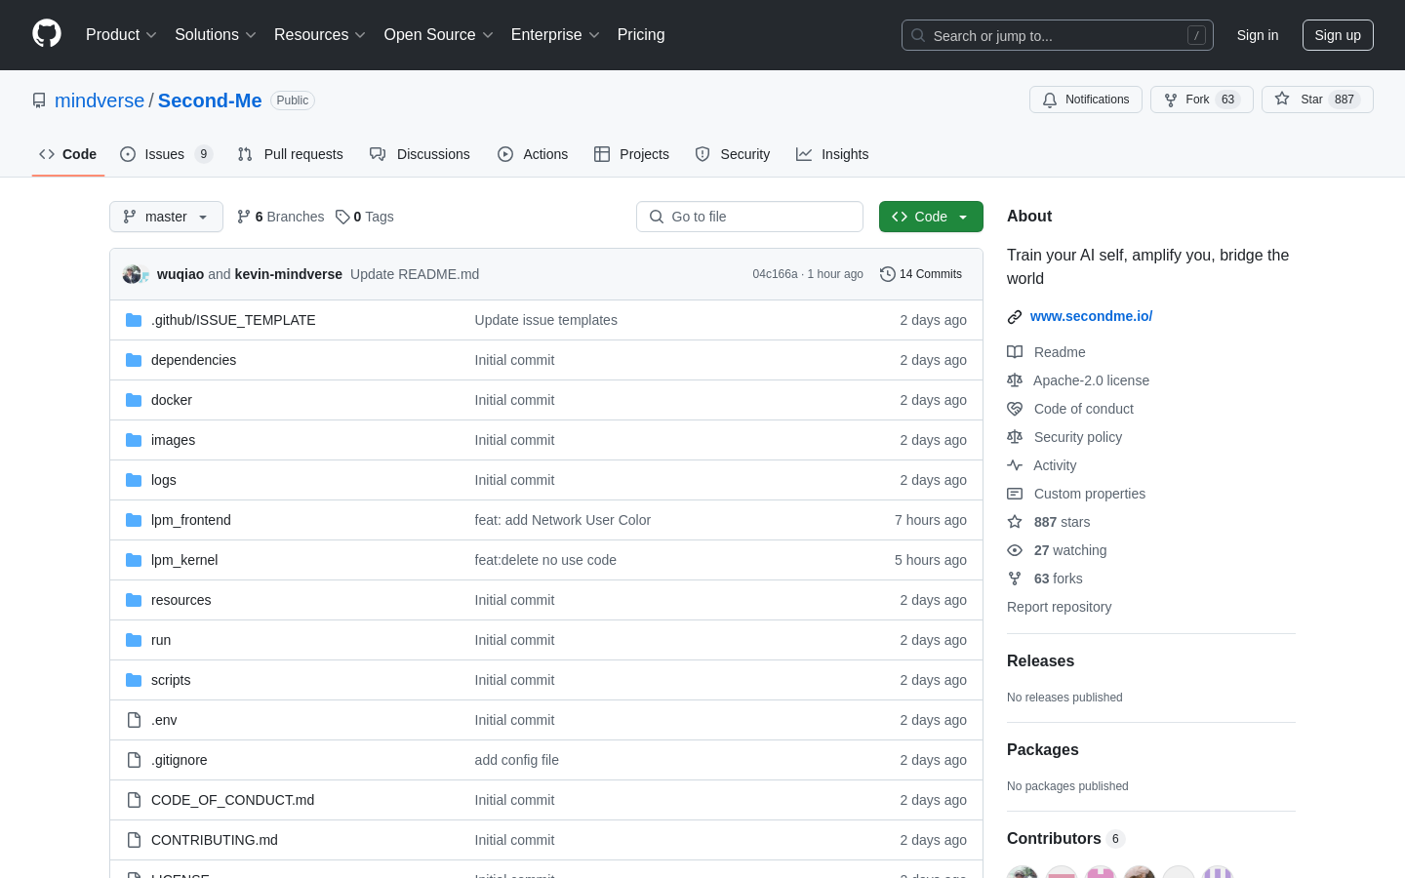Image resolution: width=1405 pixels, height=878 pixels.
Task: Click the tag icon next to 0 Tags
Action: (x=342, y=217)
